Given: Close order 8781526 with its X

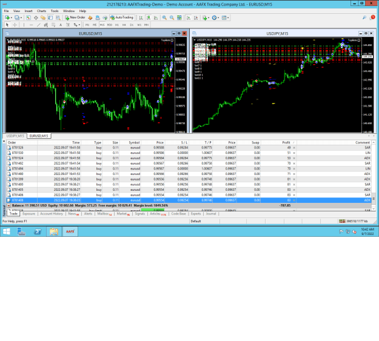Looking at the screenshot, I should [294, 148].
